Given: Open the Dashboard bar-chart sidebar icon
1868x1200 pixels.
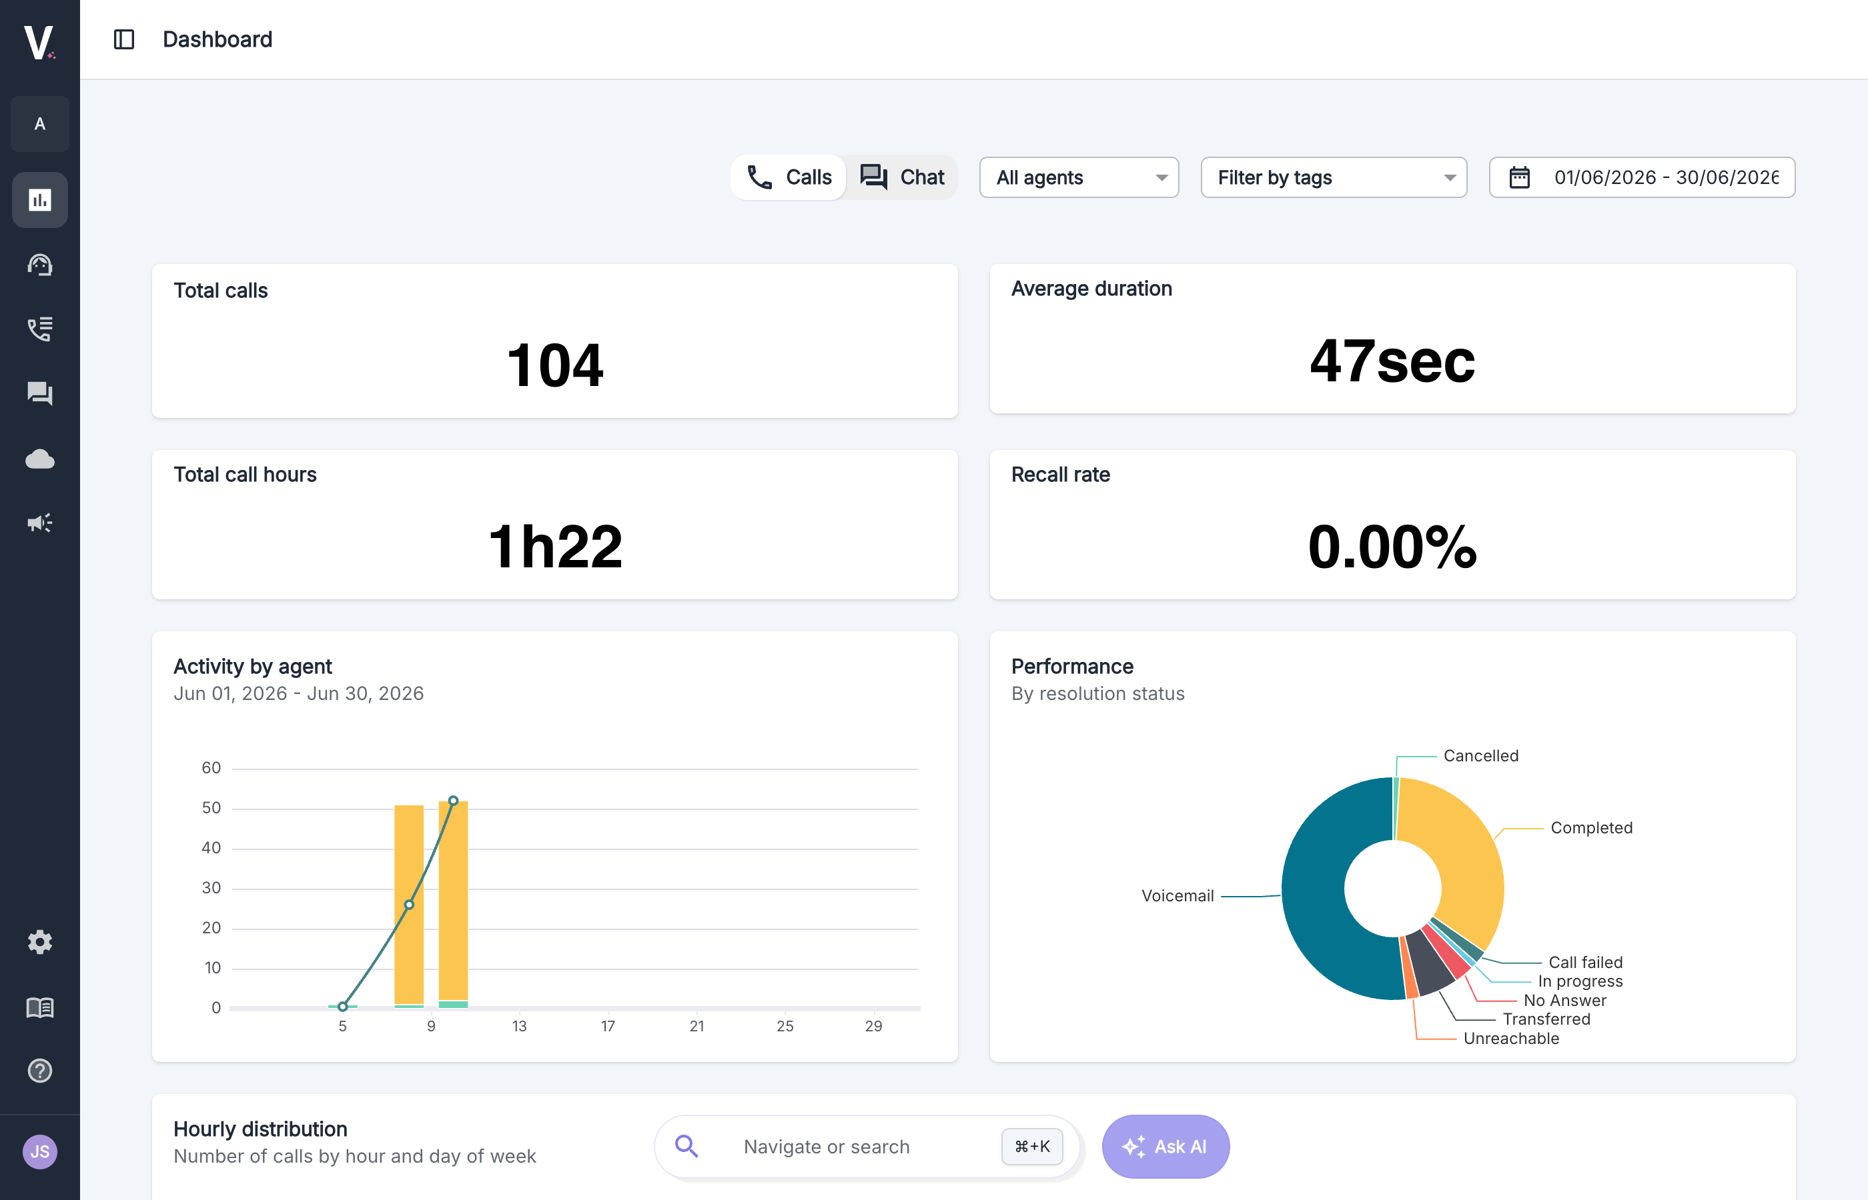Looking at the screenshot, I should click(x=40, y=200).
